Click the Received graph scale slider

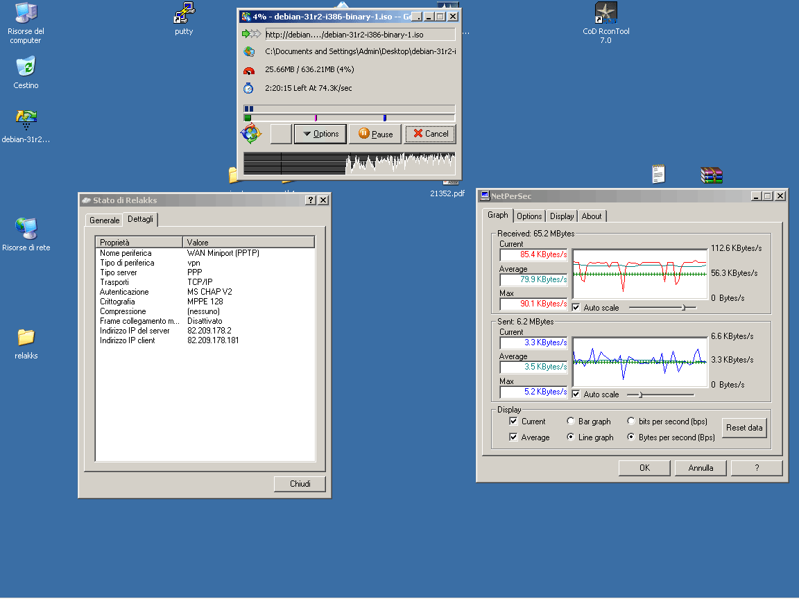[x=684, y=307]
